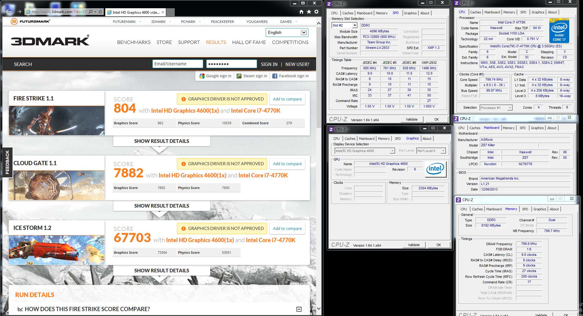The width and height of the screenshot is (583, 316).
Task: Click the Ice Storm driver warning icon
Action: [x=184, y=229]
